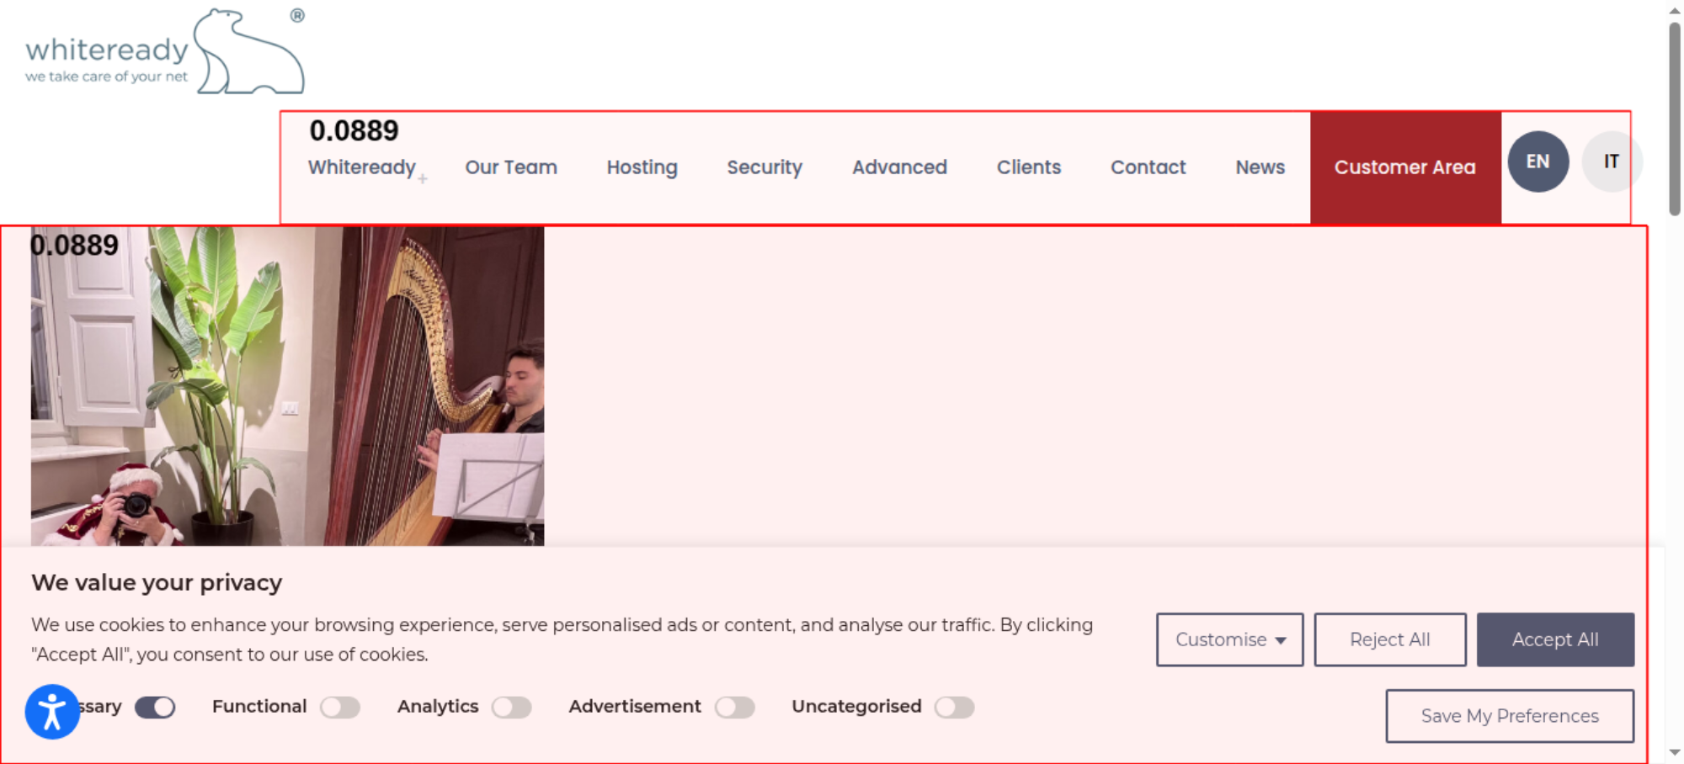Switch language to English EN
1684x764 pixels.
point(1537,162)
